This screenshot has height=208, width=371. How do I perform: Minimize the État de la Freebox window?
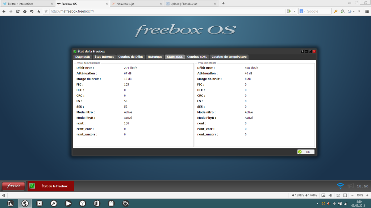pyautogui.click(x=306, y=51)
